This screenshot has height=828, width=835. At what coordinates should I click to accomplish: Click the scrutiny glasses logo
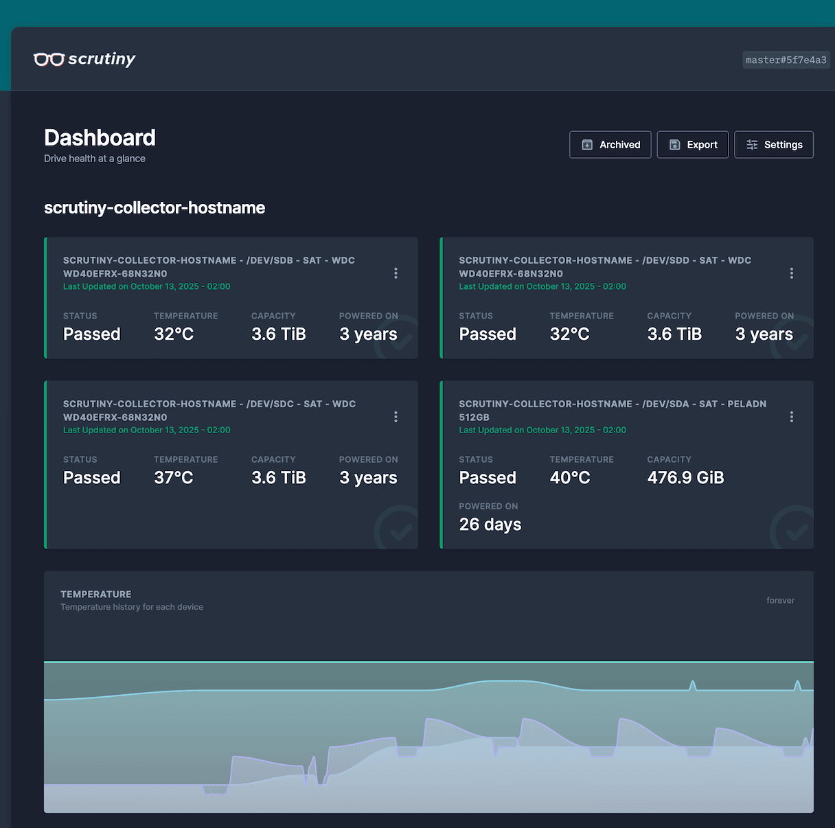pyautogui.click(x=49, y=60)
